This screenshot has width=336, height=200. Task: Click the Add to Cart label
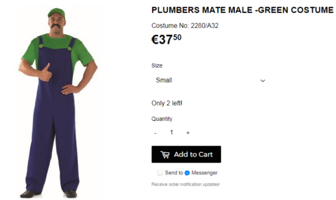coord(193,154)
